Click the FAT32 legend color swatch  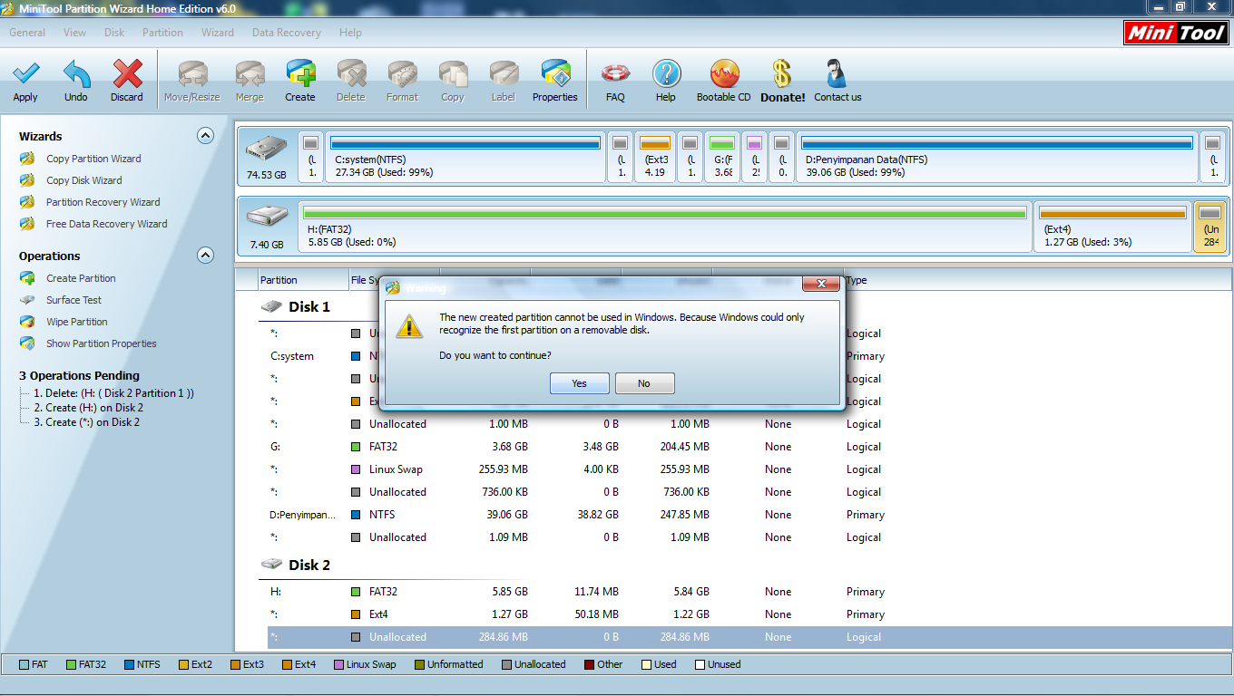71,664
